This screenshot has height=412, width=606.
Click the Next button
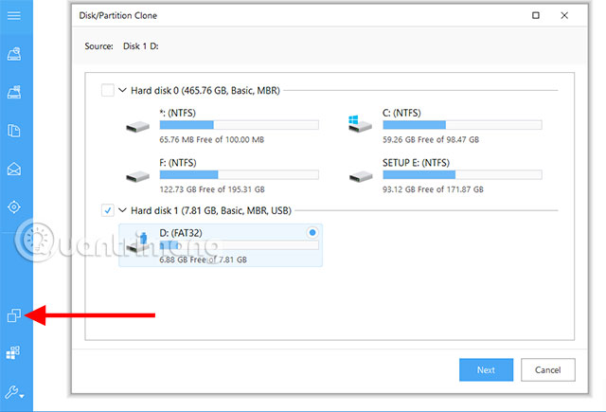pos(486,370)
